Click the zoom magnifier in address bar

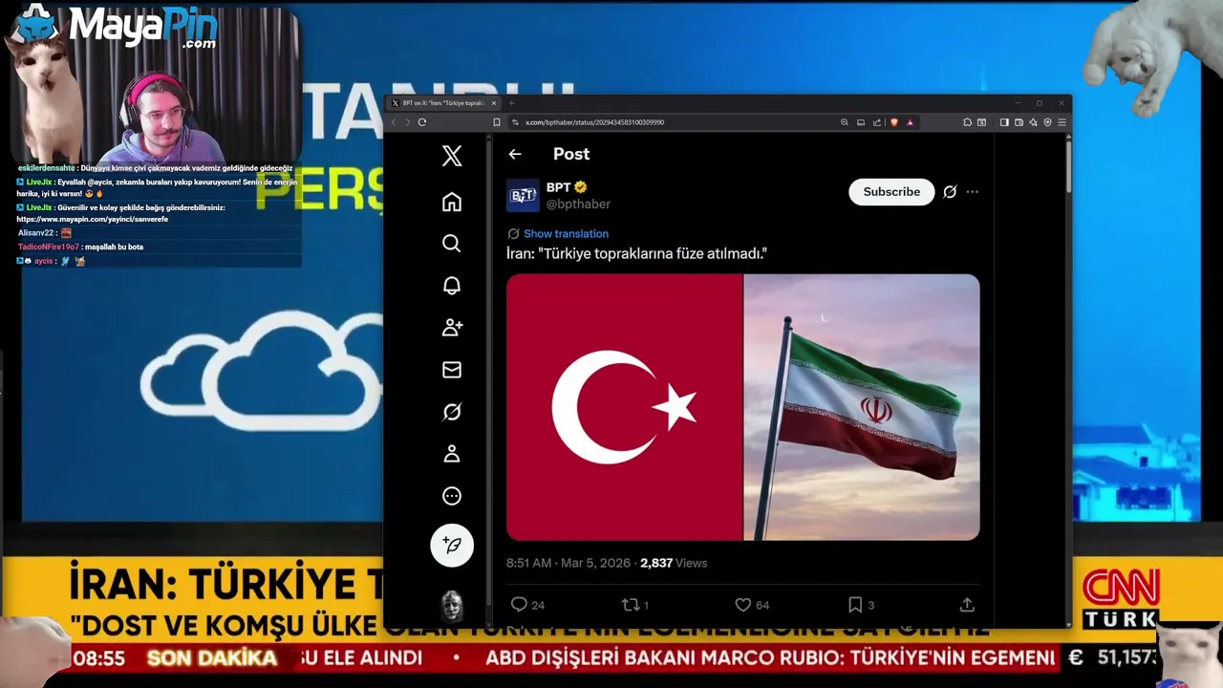845,122
